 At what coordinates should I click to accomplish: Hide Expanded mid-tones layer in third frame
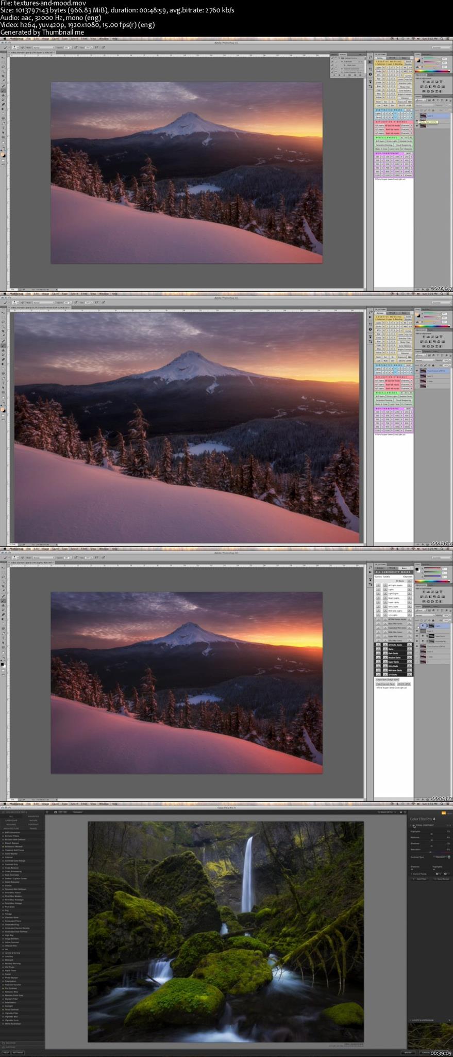[417, 642]
